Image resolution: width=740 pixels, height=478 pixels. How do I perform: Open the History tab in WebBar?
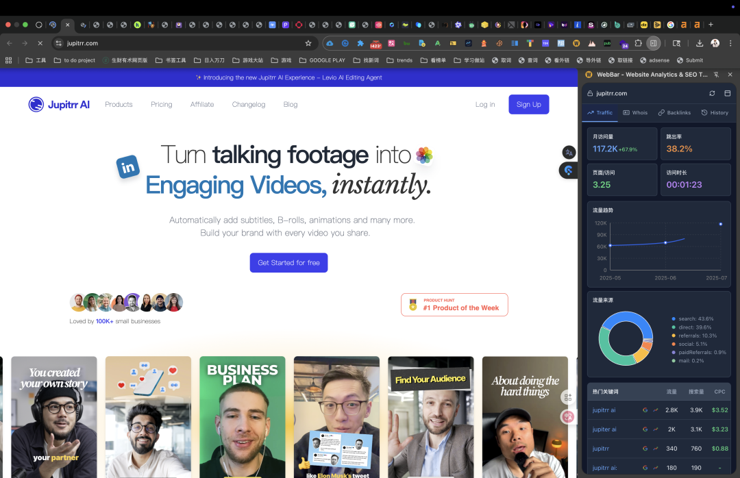715,113
